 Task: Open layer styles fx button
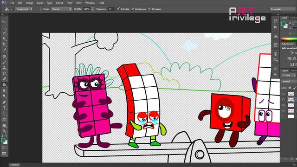[x=292, y=159]
